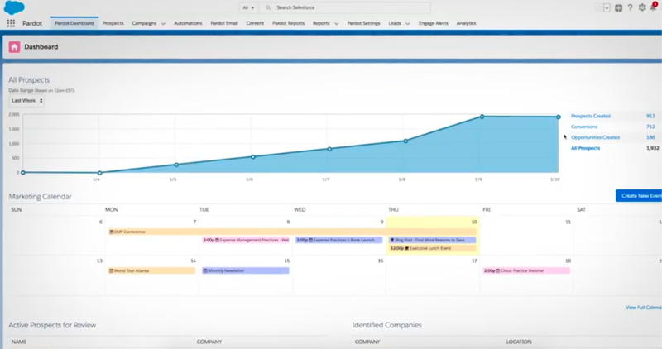Open the Prospects tab
Screen dimensions: 662x349
coord(113,23)
